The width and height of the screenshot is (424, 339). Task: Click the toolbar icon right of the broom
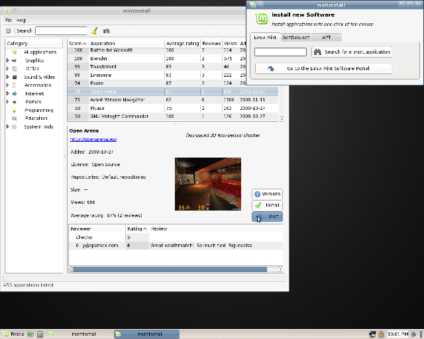click(x=107, y=30)
